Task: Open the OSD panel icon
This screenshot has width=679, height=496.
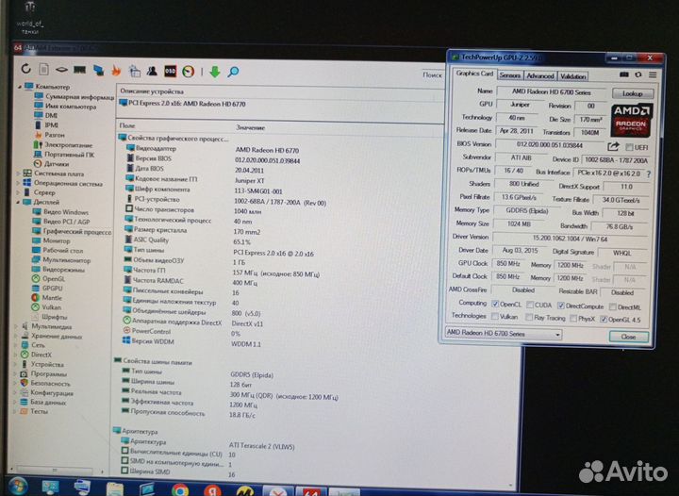Action: coord(170,71)
